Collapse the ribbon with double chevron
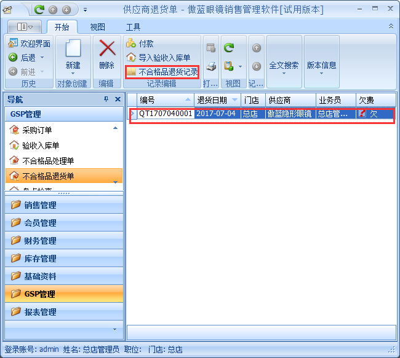Image resolution: width=400 pixels, height=358 pixels. 391,26
